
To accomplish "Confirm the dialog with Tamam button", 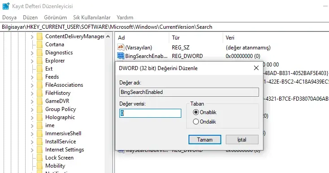I will 205,140.
